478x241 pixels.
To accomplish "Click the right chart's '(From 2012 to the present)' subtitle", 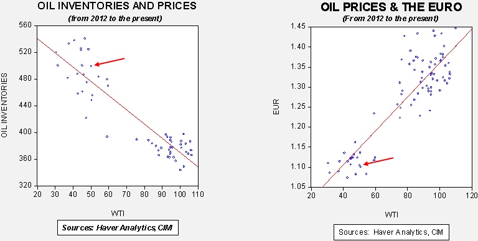I will [x=391, y=18].
